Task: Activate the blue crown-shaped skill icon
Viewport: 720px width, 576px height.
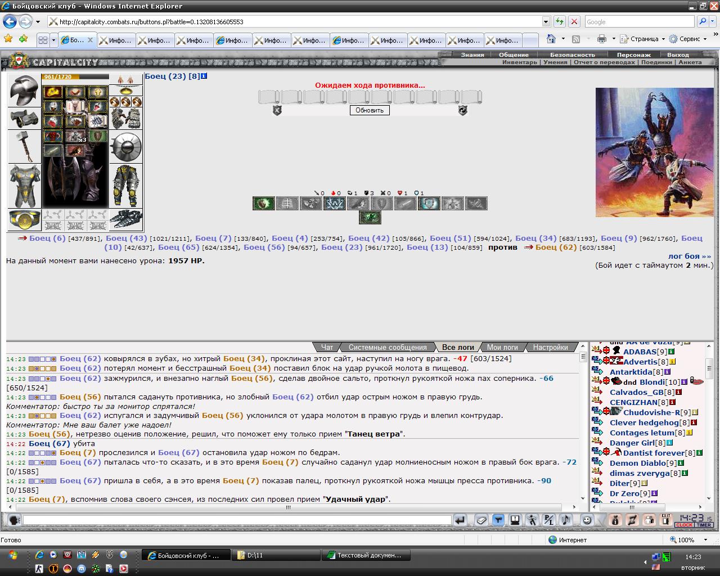Action: 334,203
